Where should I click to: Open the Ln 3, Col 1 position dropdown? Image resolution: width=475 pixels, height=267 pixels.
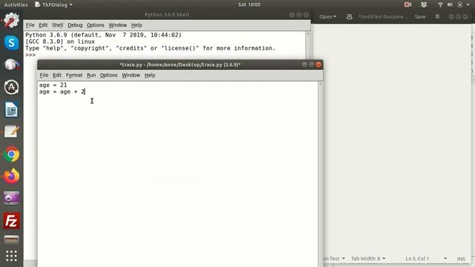(426, 259)
